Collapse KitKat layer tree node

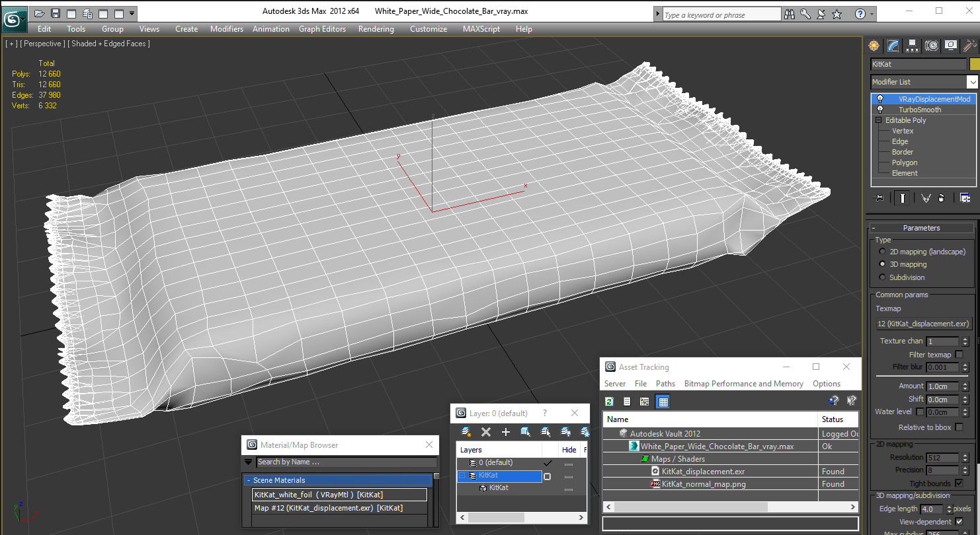coord(462,476)
